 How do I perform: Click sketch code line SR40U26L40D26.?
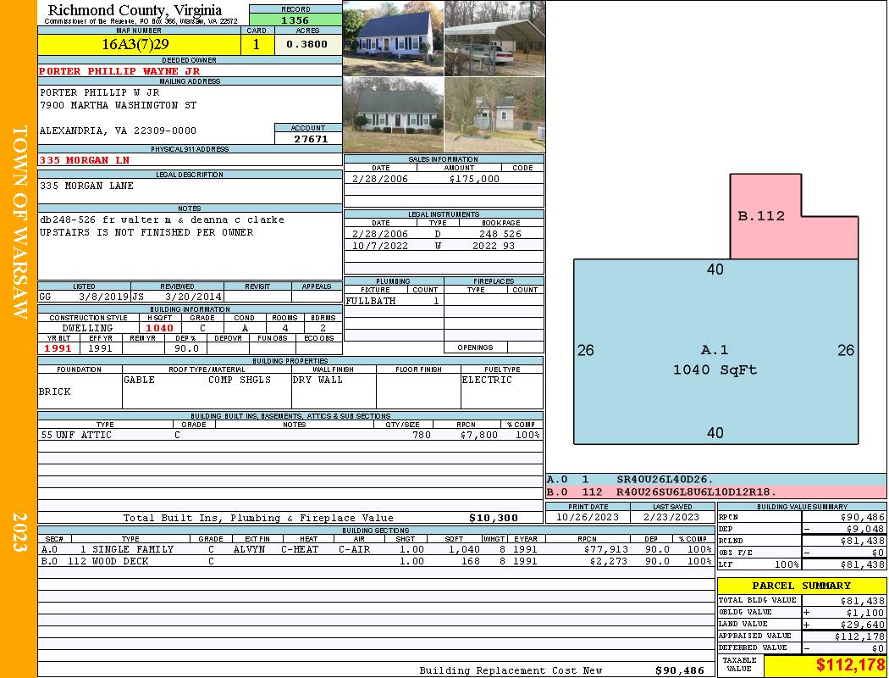(x=665, y=480)
